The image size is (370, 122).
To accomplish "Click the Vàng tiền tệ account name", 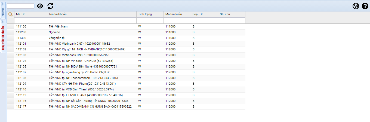I will click(57, 38).
